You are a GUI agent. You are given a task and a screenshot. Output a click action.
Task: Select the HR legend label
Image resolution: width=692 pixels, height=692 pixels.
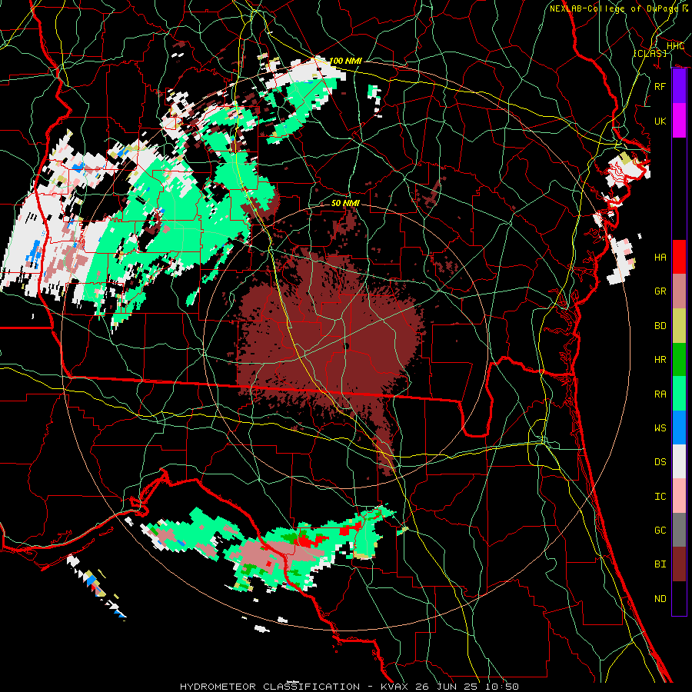pyautogui.click(x=660, y=360)
